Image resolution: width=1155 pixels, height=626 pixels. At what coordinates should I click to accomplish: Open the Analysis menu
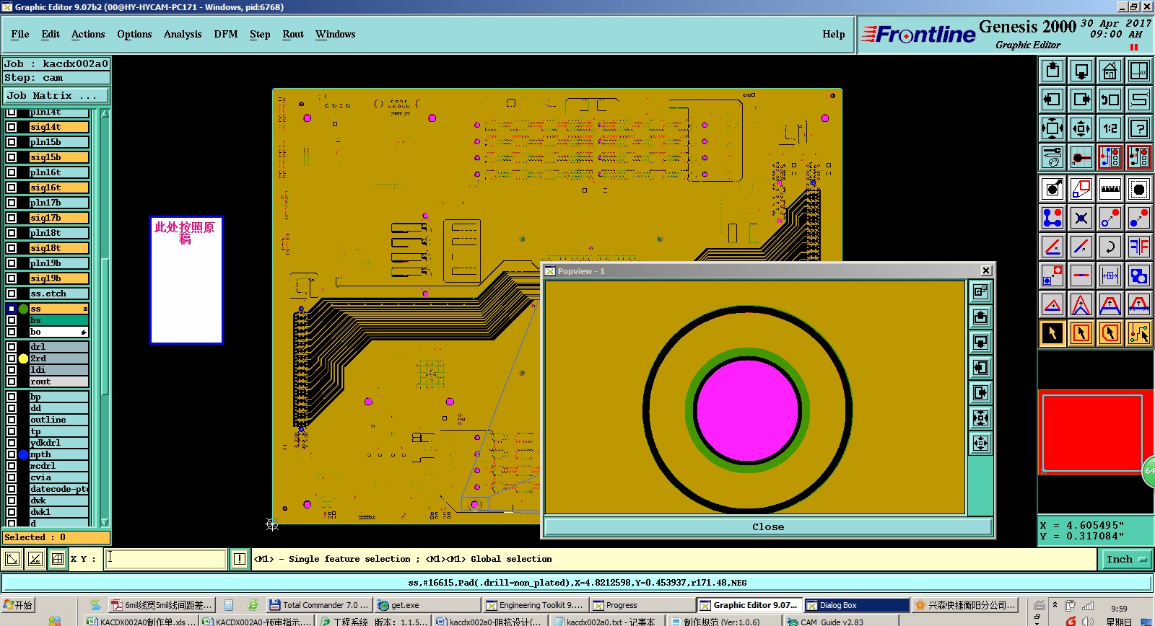coord(183,34)
